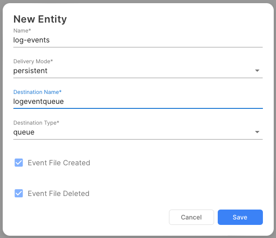
Task: Click the 'logeventqueue' text
Action: 39,102
